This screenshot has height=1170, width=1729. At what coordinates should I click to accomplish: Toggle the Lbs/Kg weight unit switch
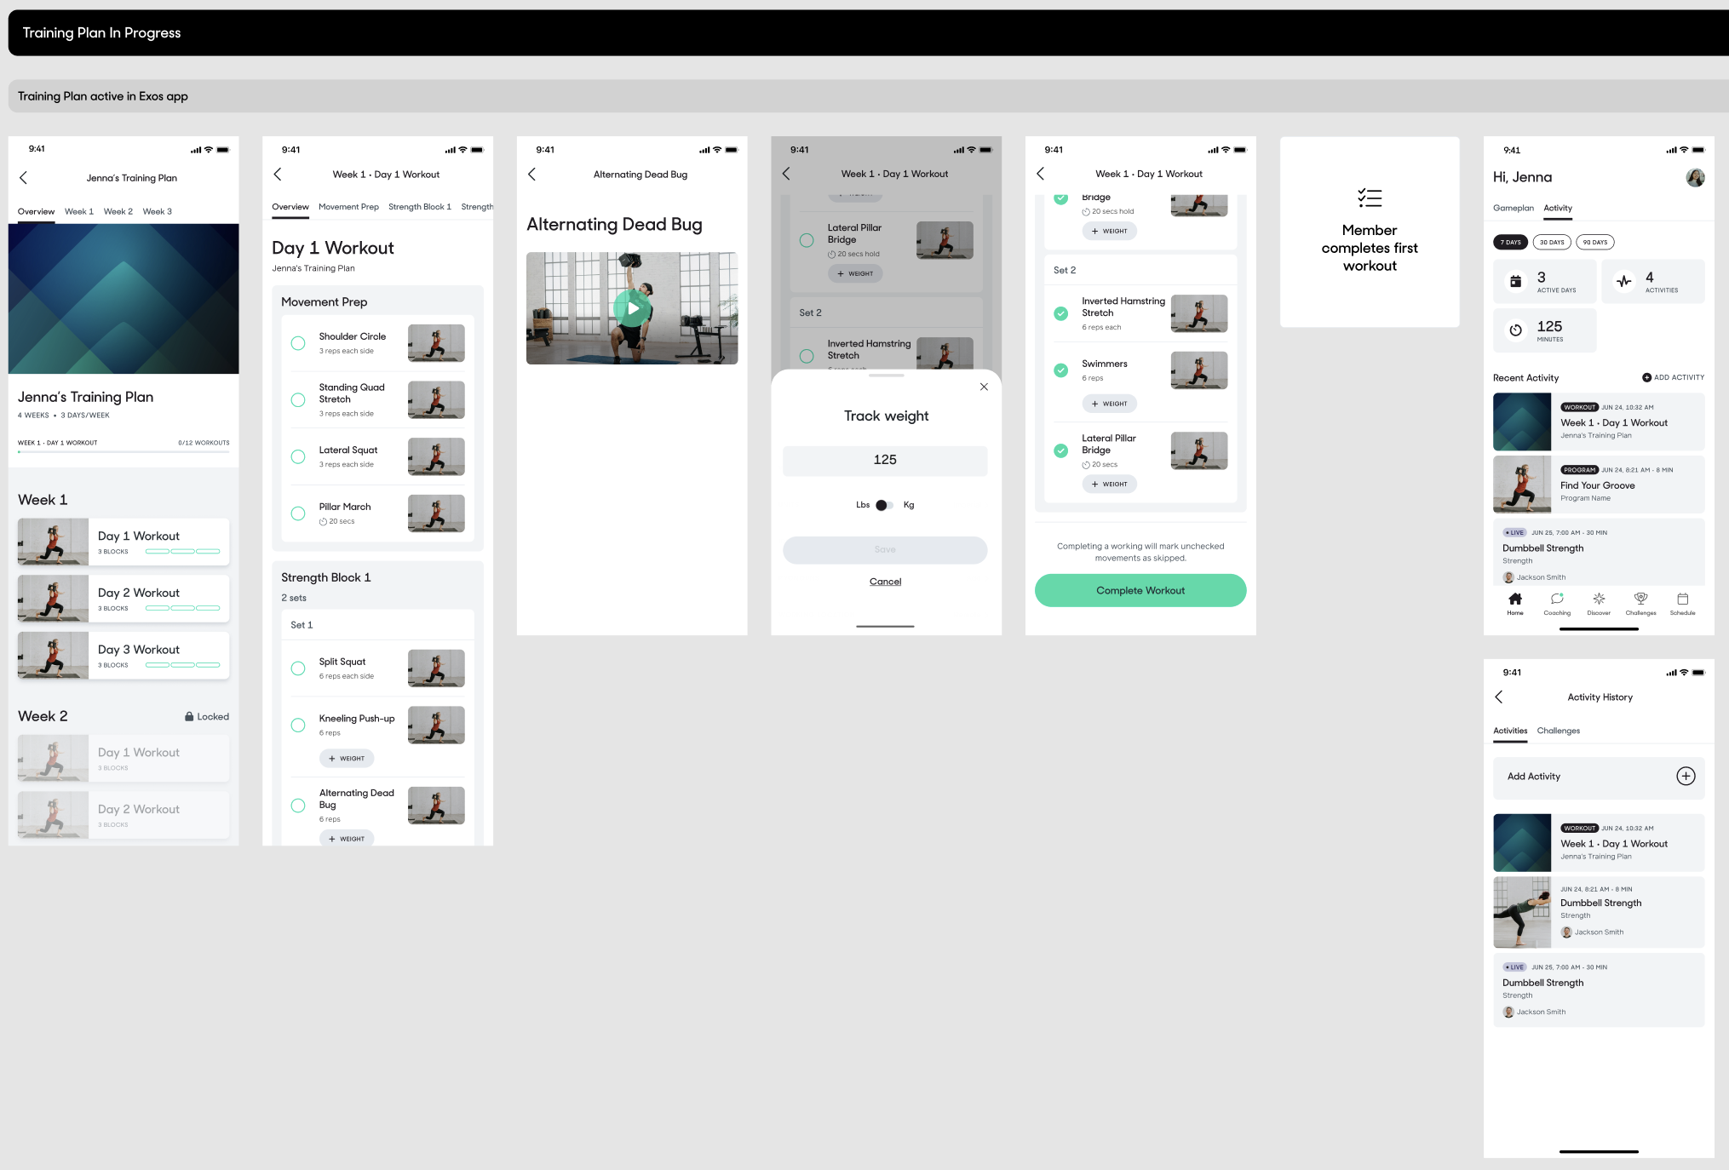[884, 505]
